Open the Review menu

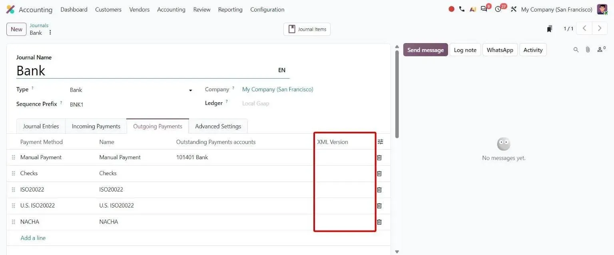(x=202, y=9)
